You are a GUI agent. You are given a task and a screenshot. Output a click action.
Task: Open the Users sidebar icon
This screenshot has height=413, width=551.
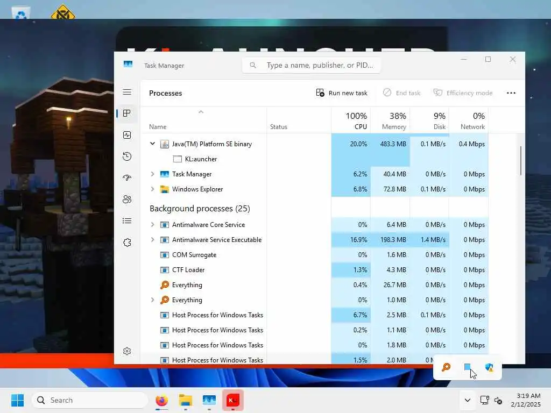(x=127, y=199)
